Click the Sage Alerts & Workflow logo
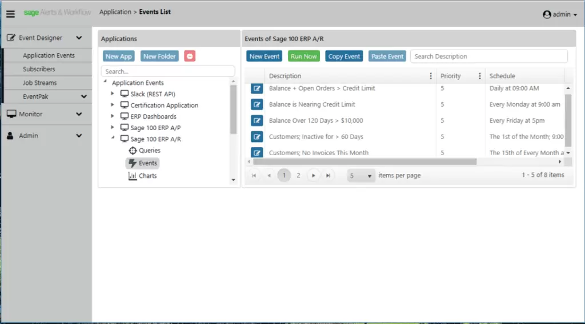Viewport: 585px width, 324px height. [x=57, y=13]
